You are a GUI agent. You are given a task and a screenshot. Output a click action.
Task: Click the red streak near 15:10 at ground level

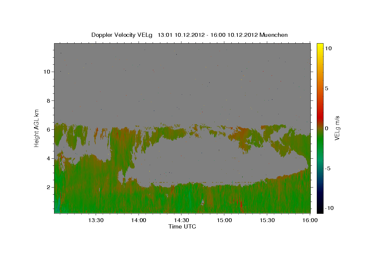click(x=241, y=206)
